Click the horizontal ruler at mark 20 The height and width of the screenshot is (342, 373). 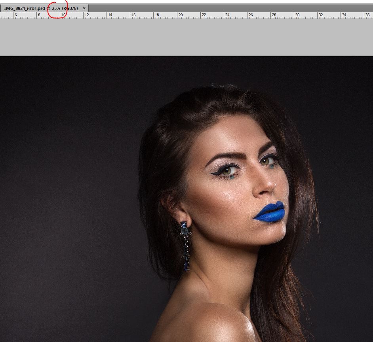pos(181,15)
